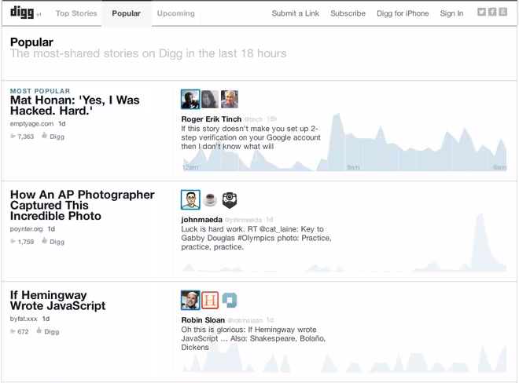Open the Google Plus icon in header

(502, 12)
